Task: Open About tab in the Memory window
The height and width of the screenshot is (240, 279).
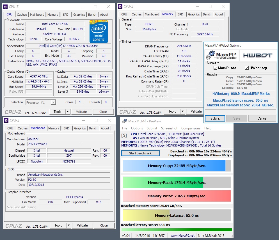Action: coord(219,14)
